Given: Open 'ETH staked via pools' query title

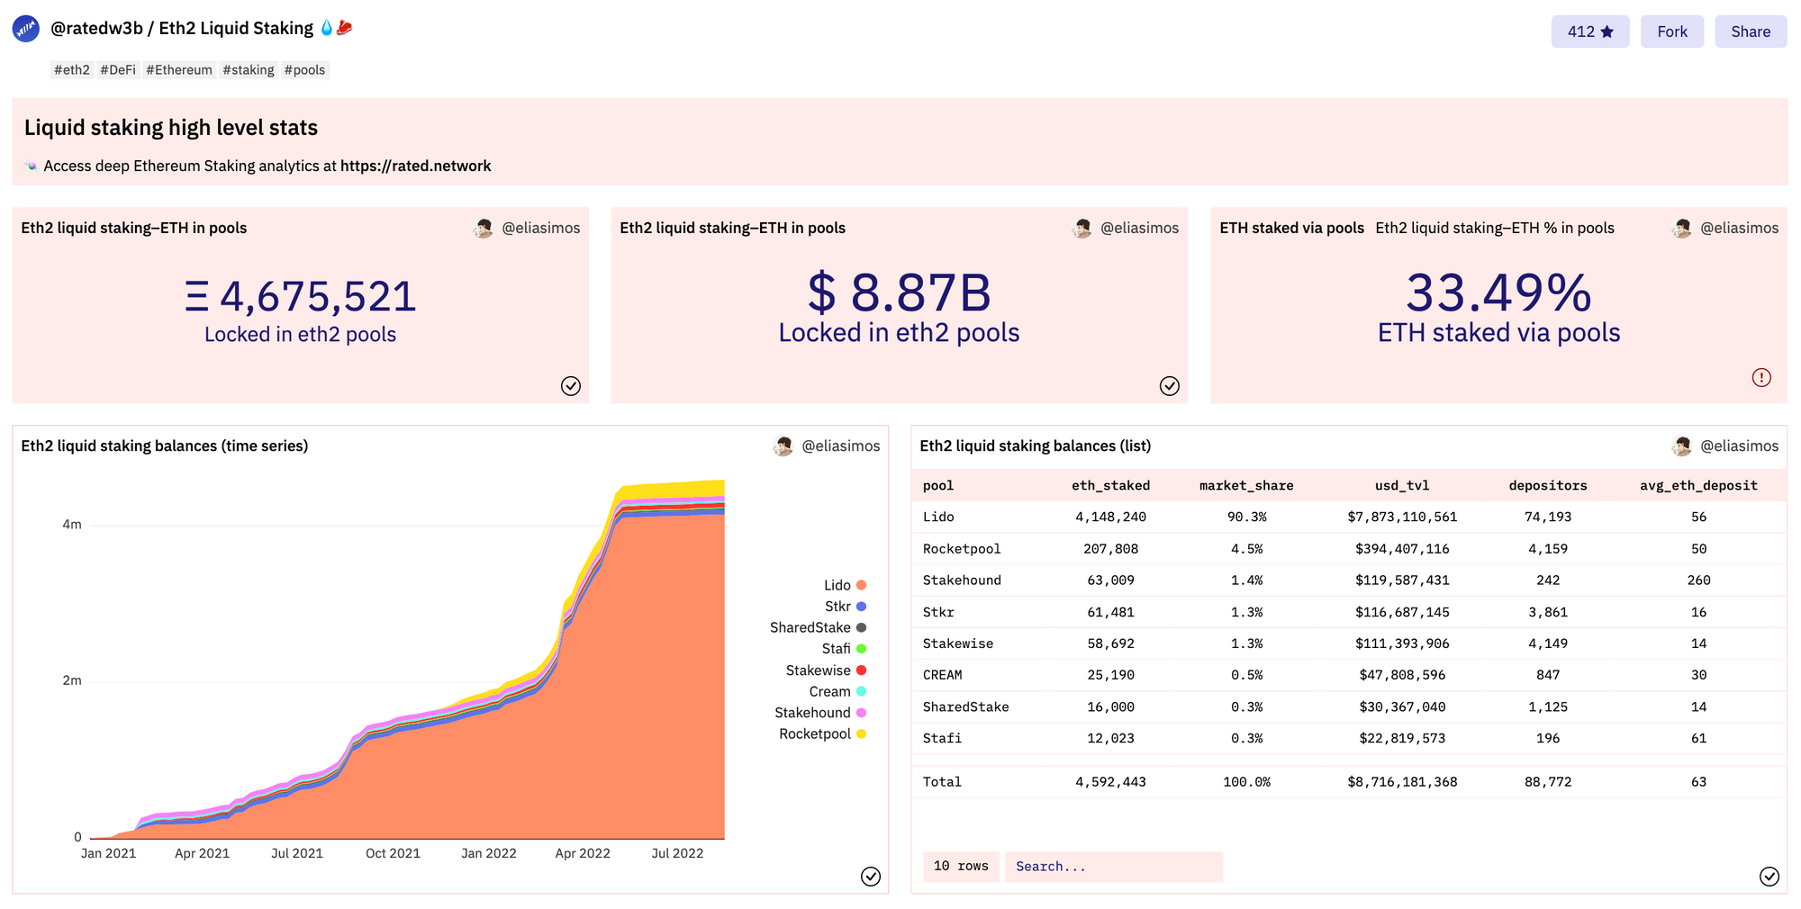Looking at the screenshot, I should coord(1291,229).
